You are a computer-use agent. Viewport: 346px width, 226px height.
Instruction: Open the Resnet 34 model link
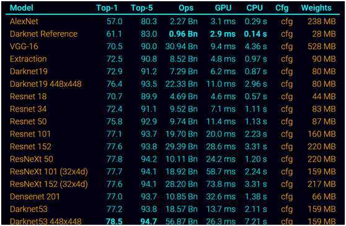29,109
